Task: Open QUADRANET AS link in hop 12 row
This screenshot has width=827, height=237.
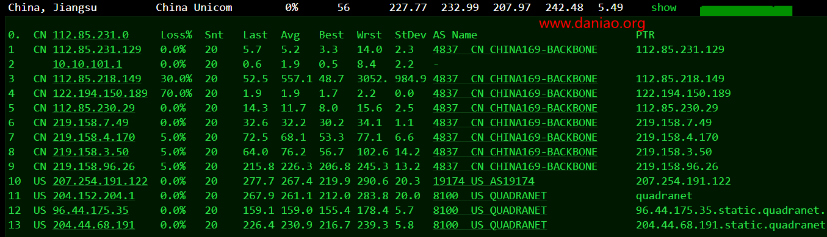Action: 489,210
